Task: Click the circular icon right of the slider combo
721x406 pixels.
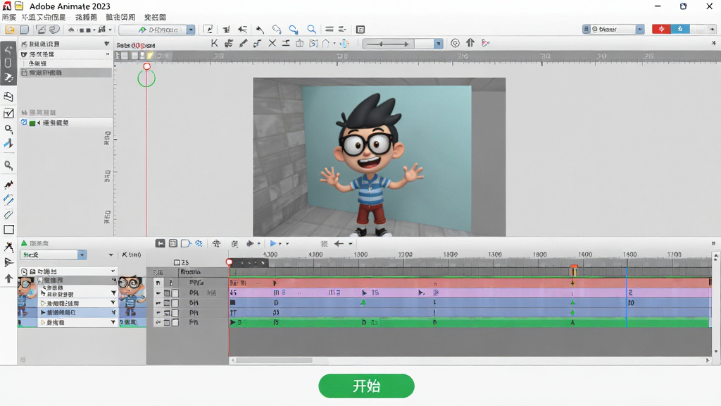Action: [x=455, y=43]
